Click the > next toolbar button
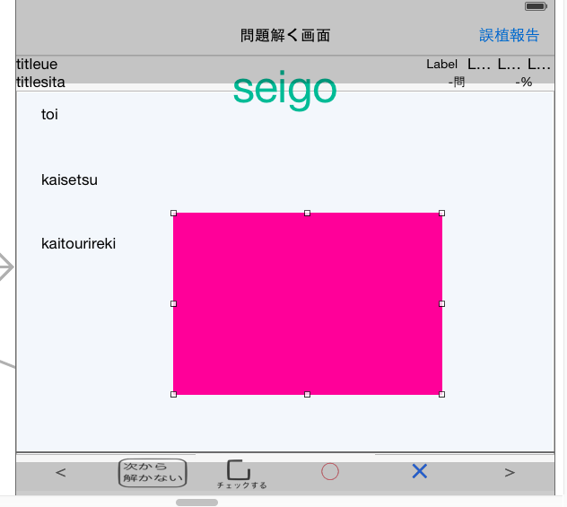The image size is (567, 507). pos(510,473)
